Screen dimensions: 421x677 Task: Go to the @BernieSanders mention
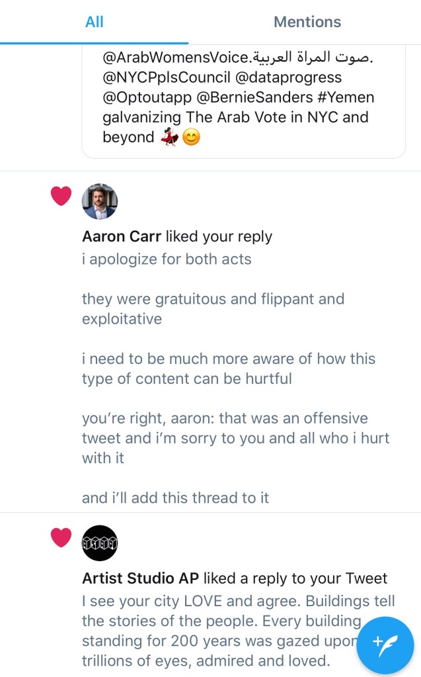click(255, 98)
